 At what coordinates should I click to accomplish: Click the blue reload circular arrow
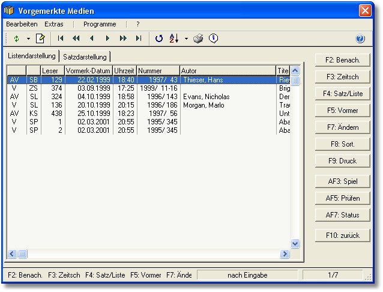point(159,38)
